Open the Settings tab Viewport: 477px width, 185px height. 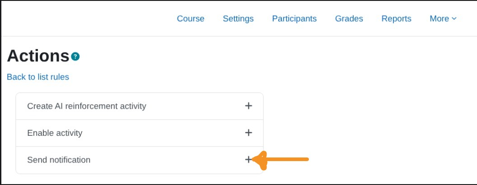tap(238, 18)
